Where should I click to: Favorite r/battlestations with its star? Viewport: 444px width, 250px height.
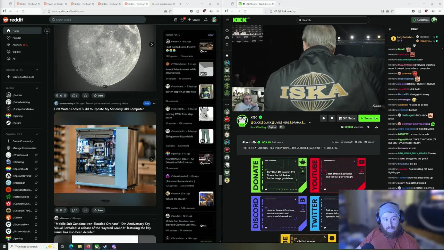pyautogui.click(x=36, y=197)
